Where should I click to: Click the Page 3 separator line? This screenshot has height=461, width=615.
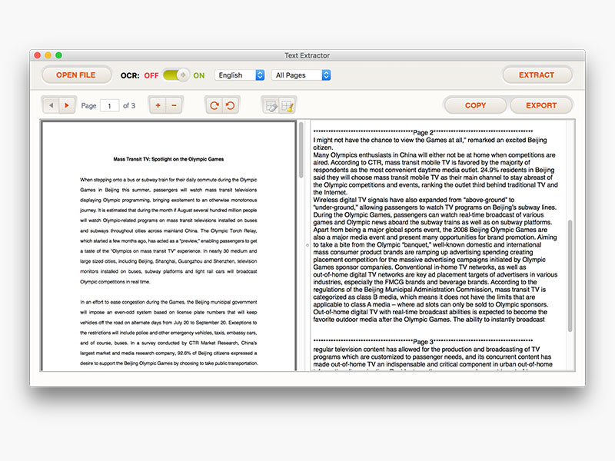click(424, 341)
